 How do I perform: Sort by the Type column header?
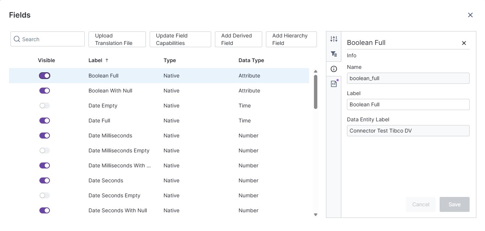pos(170,60)
